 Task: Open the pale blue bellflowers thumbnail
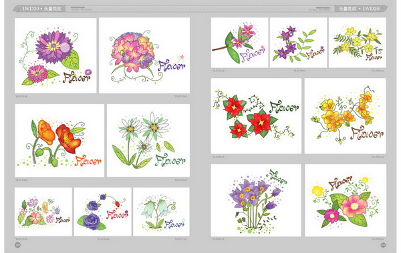(x=161, y=212)
